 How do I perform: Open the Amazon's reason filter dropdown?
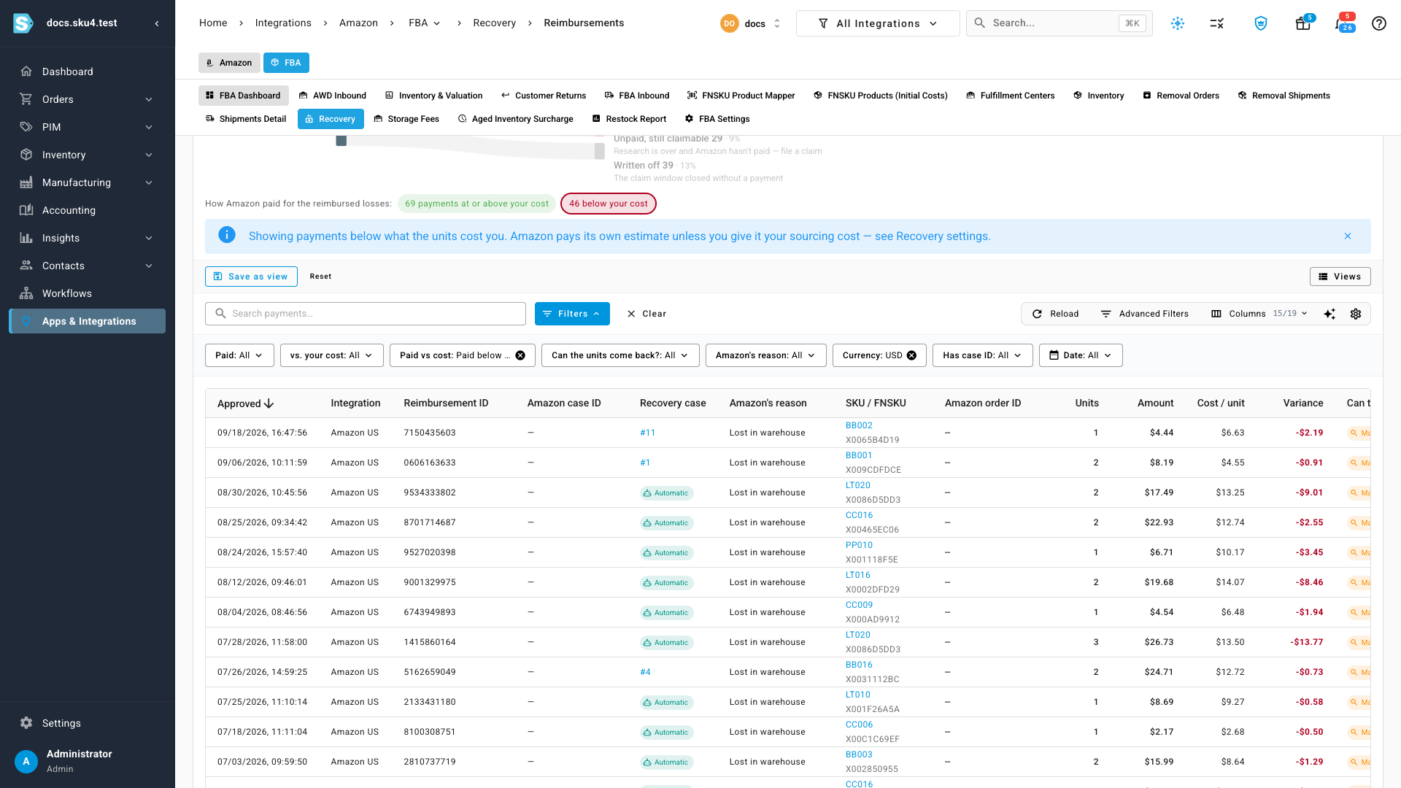(765, 355)
